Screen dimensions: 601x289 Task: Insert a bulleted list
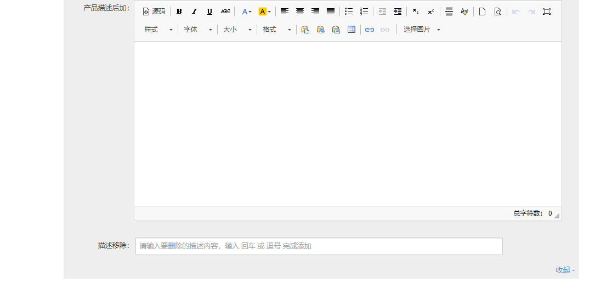point(349,11)
